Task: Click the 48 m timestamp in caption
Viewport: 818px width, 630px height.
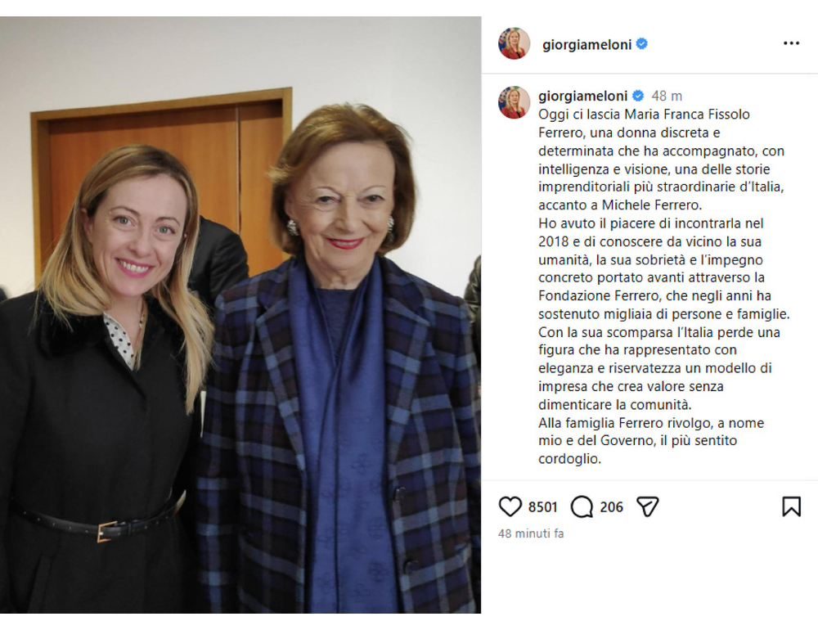Action: (667, 96)
